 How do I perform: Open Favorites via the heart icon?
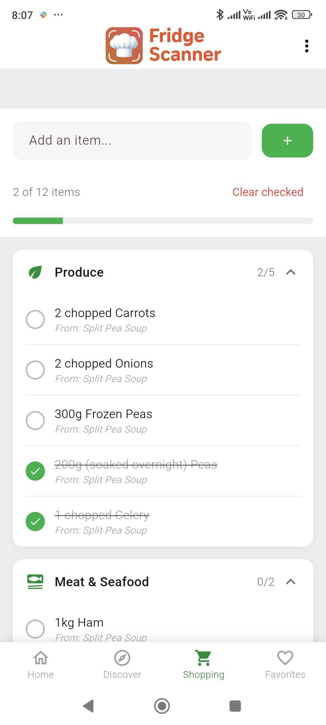point(285,659)
